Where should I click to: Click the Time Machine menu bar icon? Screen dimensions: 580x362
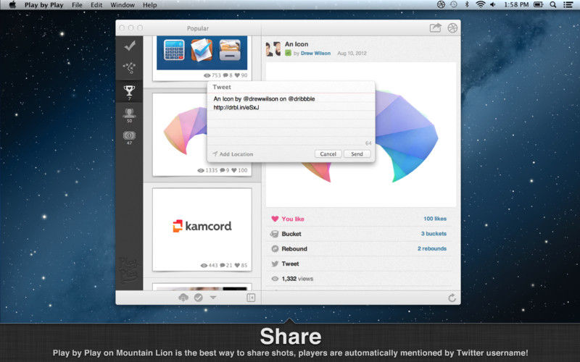[454, 4]
